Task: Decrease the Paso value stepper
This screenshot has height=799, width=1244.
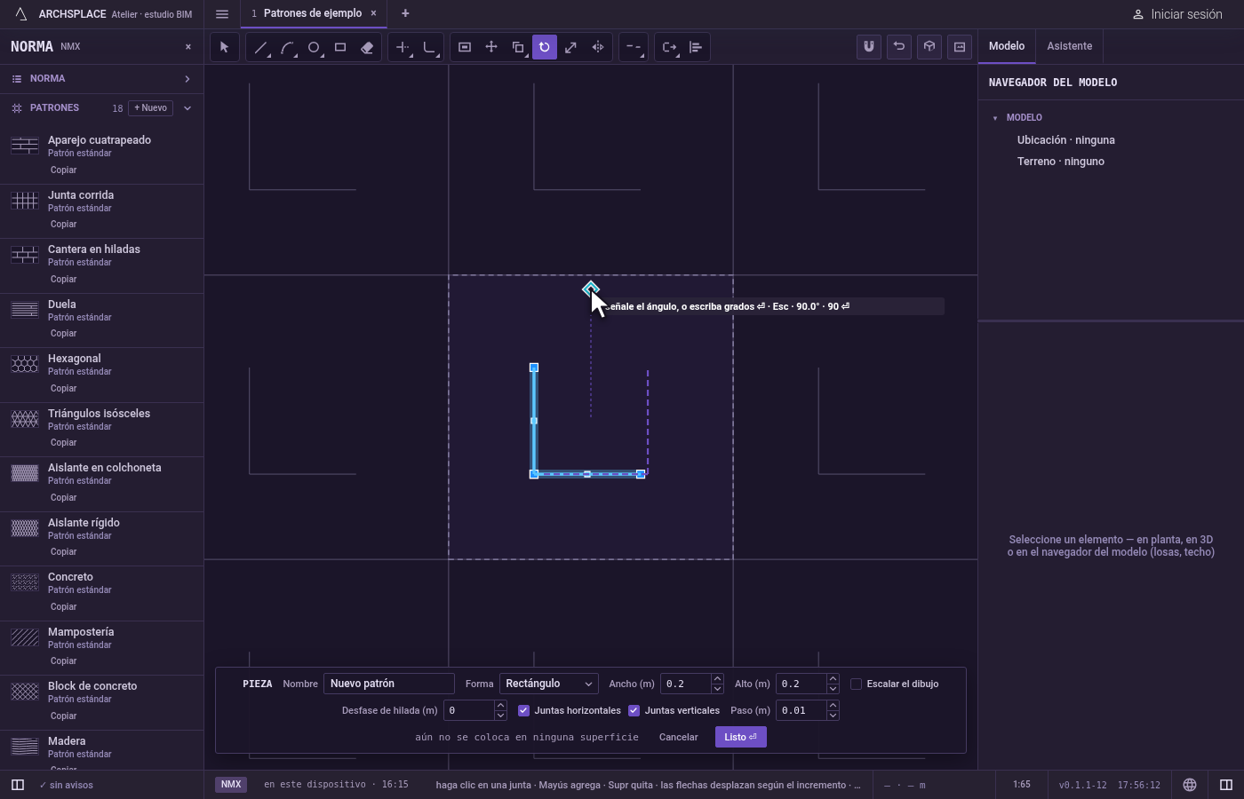Action: point(833,716)
